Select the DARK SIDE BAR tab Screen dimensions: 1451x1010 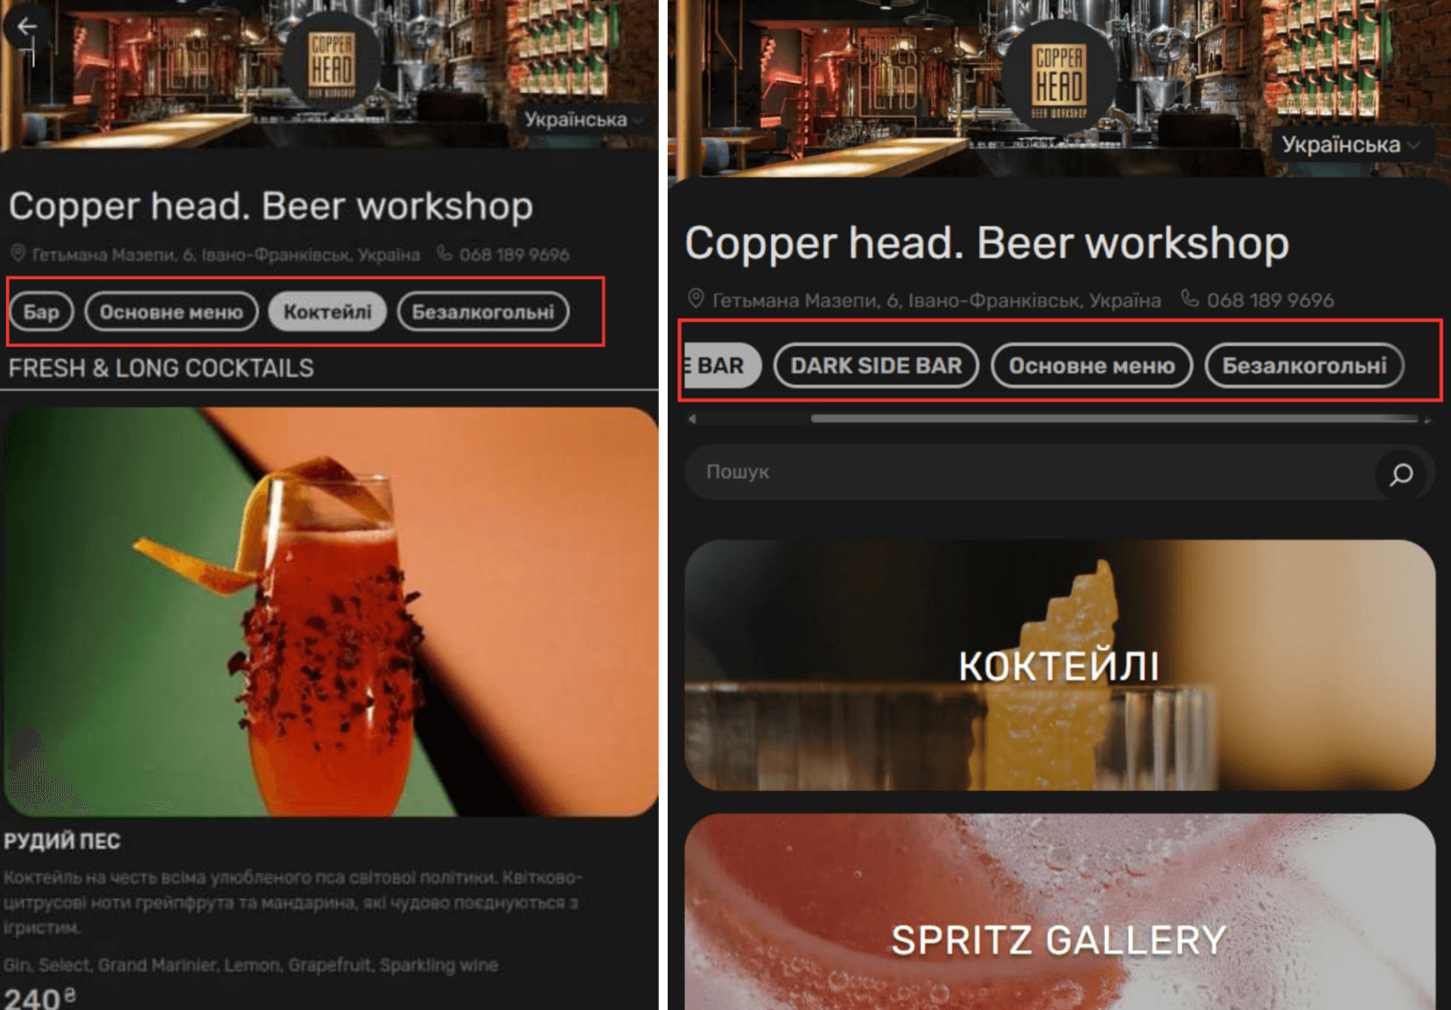(x=876, y=366)
